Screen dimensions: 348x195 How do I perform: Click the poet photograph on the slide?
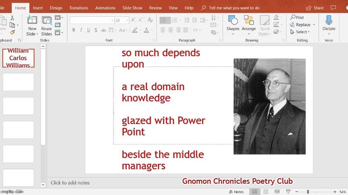pos(269,106)
